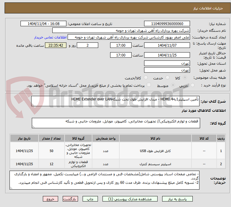Click the resize handle of توضیحات خریدار box
Screen dimensions: 231x207
11,188
